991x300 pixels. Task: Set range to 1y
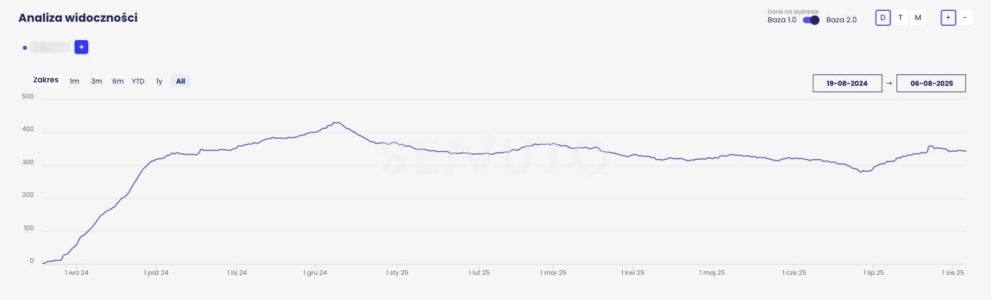[159, 81]
